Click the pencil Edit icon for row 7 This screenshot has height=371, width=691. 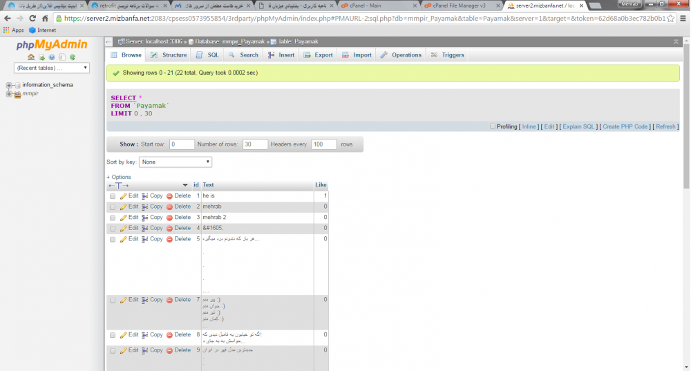point(124,301)
